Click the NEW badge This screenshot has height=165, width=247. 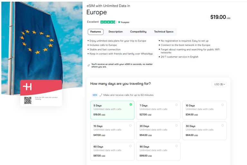(x=95, y=95)
